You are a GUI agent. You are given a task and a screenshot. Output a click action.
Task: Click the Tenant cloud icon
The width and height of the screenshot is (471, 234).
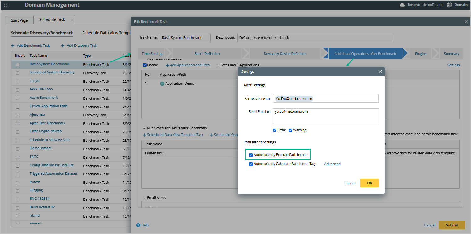coord(402,5)
